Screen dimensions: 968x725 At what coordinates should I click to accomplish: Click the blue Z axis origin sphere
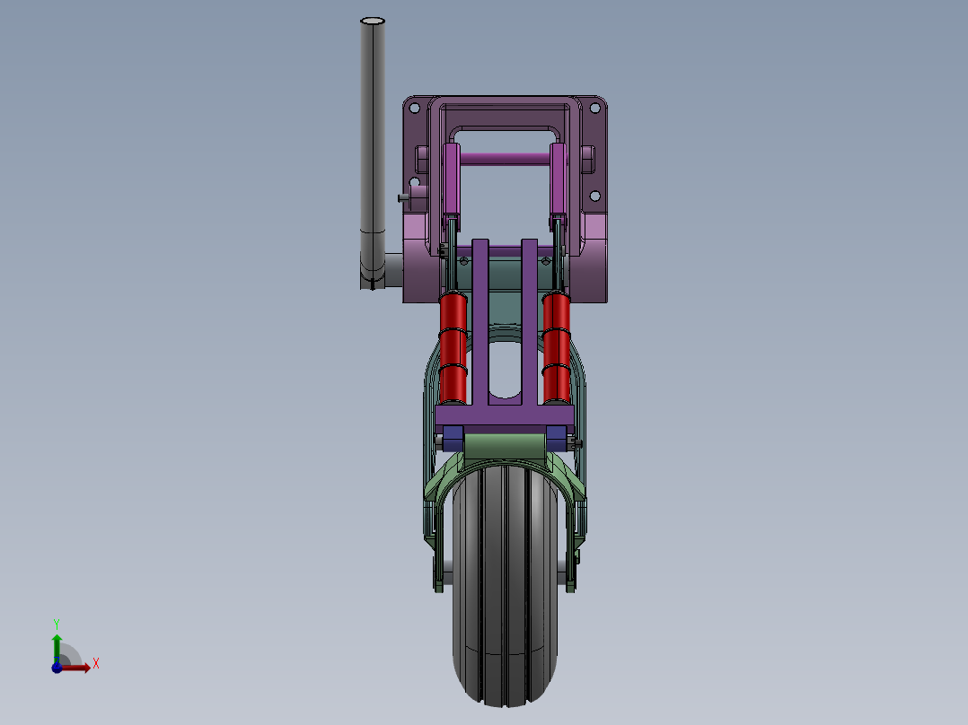click(x=57, y=668)
